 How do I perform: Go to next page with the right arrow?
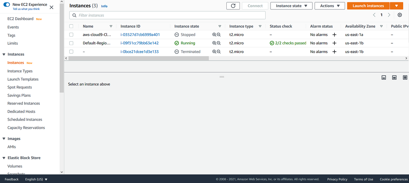pos(389,15)
